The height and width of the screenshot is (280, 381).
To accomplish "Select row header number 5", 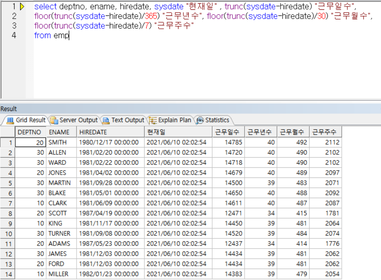I will pos(8,183).
